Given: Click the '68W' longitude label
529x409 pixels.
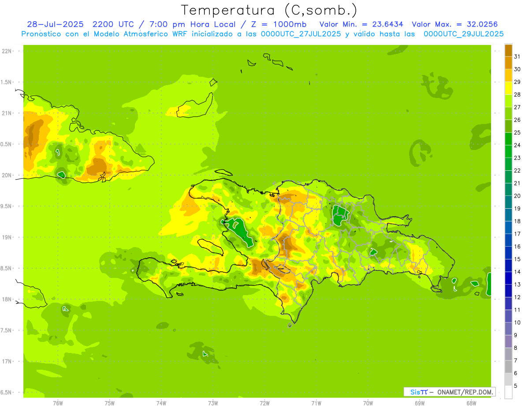Looking at the screenshot, I should pyautogui.click(x=471, y=403).
